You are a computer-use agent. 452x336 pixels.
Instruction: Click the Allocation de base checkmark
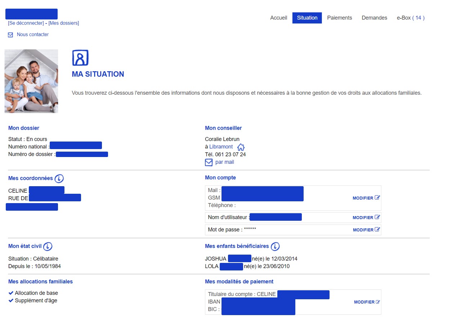pyautogui.click(x=11, y=293)
